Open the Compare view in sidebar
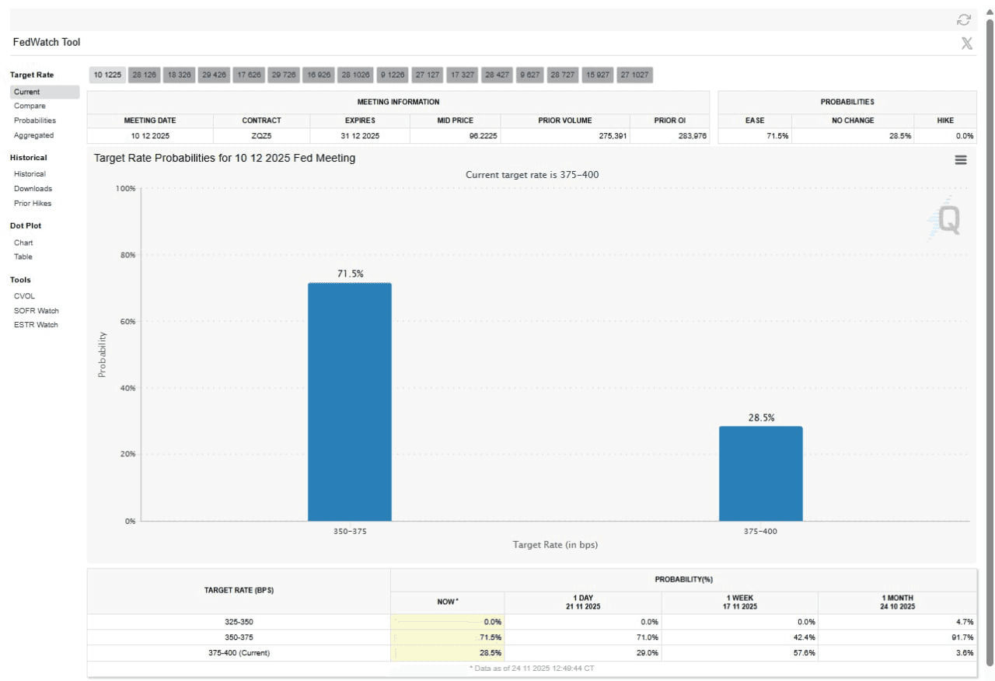The image size is (995, 681). click(x=30, y=106)
